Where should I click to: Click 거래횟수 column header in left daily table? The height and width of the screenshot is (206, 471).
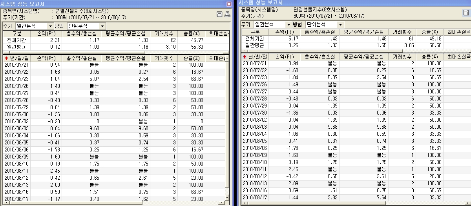[x=164, y=58]
